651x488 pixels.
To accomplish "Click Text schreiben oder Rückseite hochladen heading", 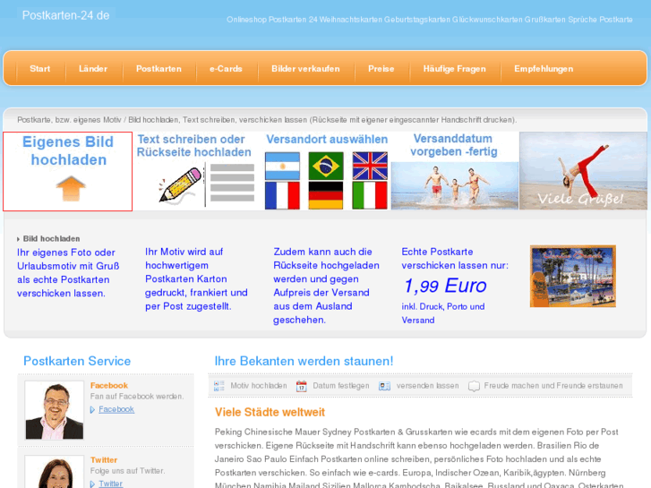I will point(194,146).
